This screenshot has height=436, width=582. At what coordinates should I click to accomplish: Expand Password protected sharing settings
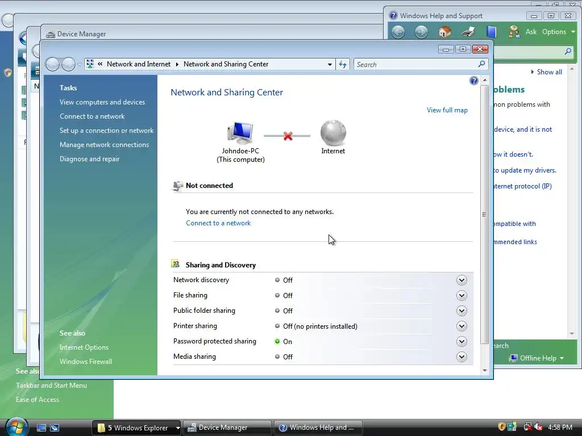[462, 341]
